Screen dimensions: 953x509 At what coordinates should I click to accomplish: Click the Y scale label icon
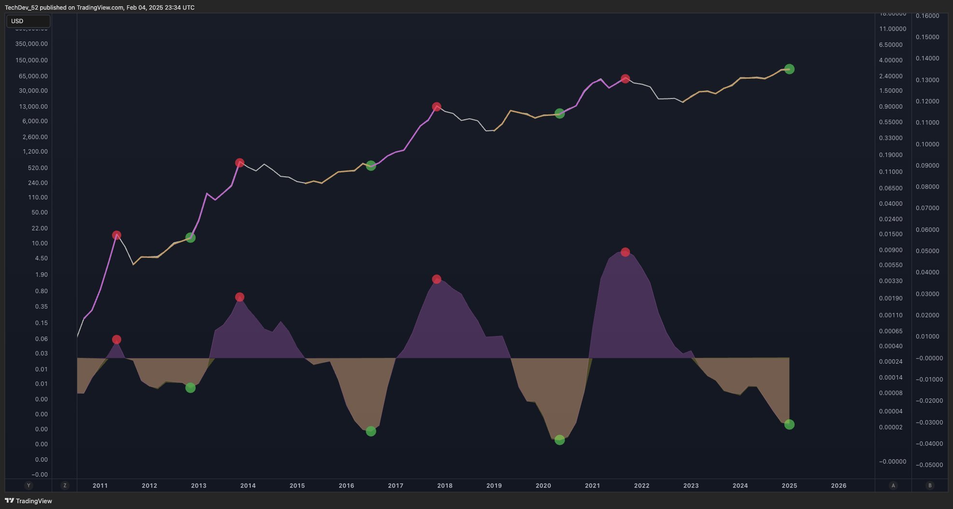[28, 485]
